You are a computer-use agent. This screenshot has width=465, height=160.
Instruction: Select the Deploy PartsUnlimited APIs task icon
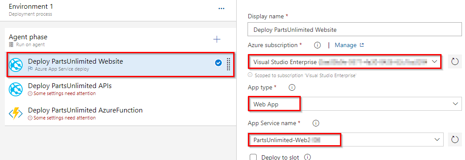pyautogui.click(x=16, y=89)
